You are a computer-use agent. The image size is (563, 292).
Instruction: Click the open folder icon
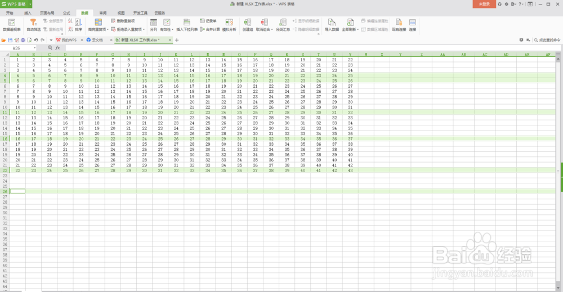3,40
